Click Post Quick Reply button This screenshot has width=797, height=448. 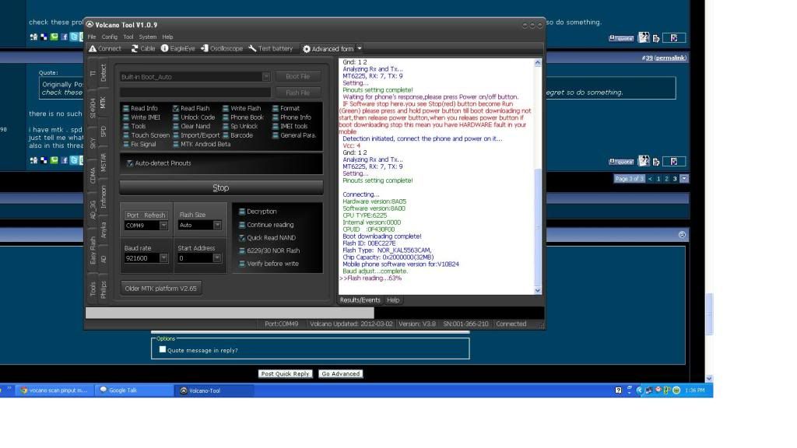coord(285,374)
